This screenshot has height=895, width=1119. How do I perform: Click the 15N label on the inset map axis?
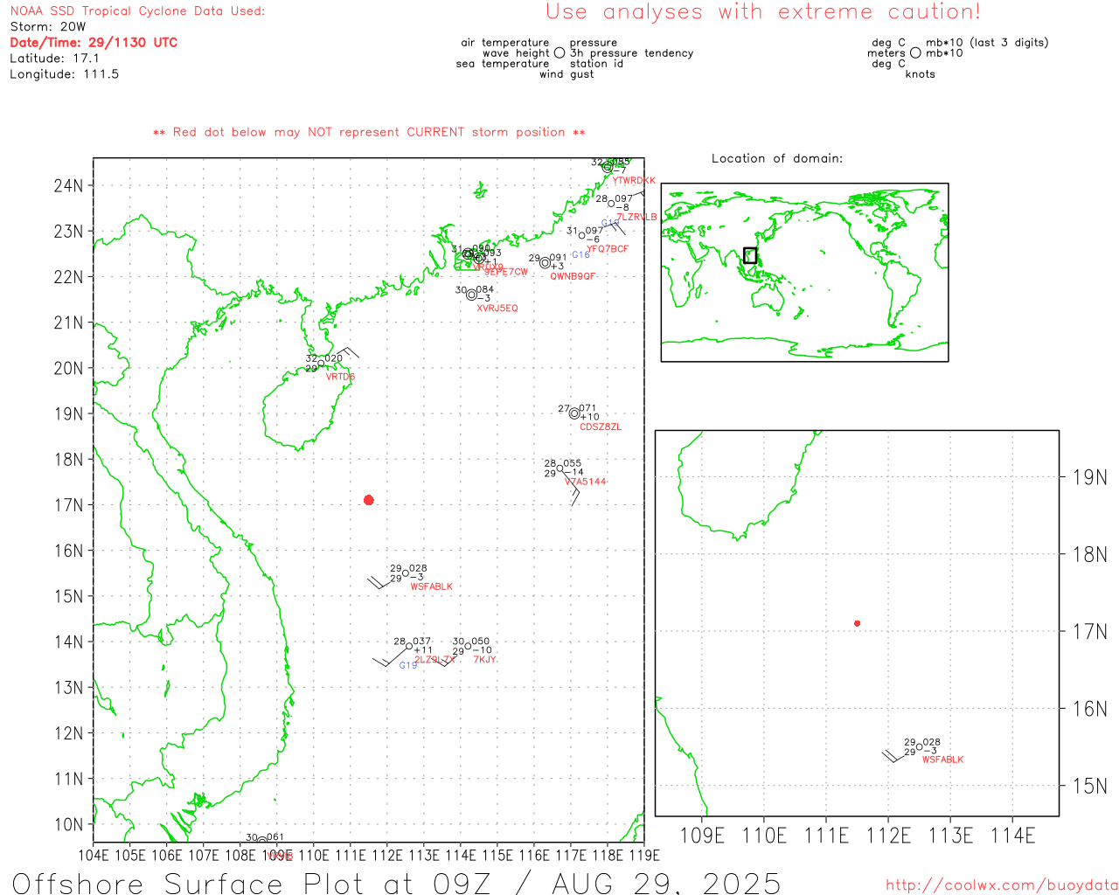pyautogui.click(x=1089, y=786)
